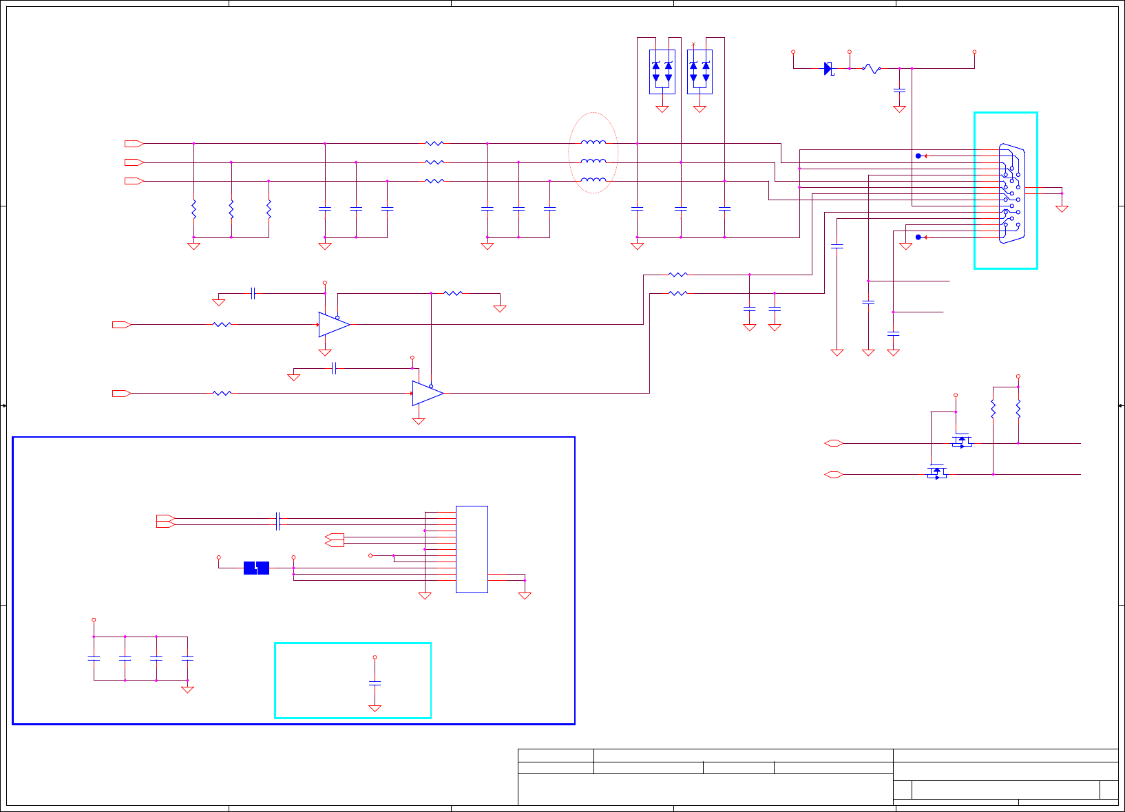Click the bottom inductor inside the dashed ellipse
Viewport: 1125px width, 812px height.
point(593,180)
